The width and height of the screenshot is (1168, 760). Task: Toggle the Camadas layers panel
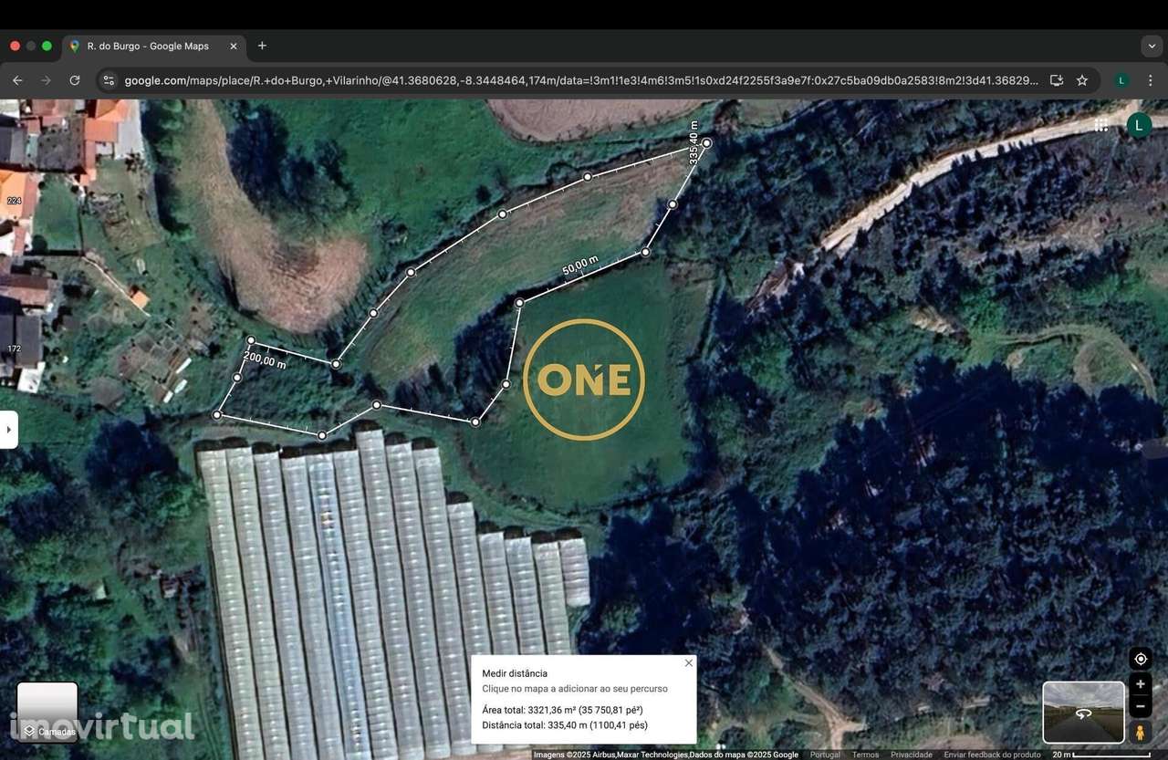[x=47, y=712]
